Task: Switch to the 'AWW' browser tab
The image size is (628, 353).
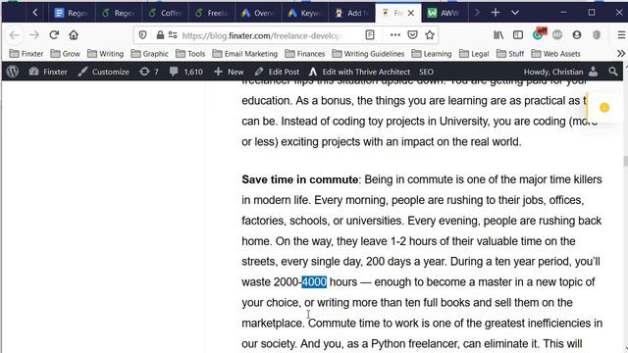Action: 444,13
